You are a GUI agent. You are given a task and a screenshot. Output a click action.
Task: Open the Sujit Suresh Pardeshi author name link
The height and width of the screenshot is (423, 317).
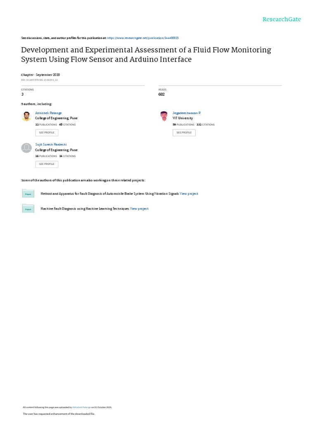tap(51, 145)
